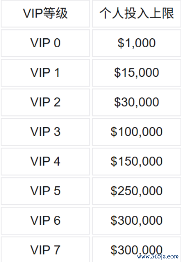
Task: Click the VIP等级 header cell
Action: (45, 13)
